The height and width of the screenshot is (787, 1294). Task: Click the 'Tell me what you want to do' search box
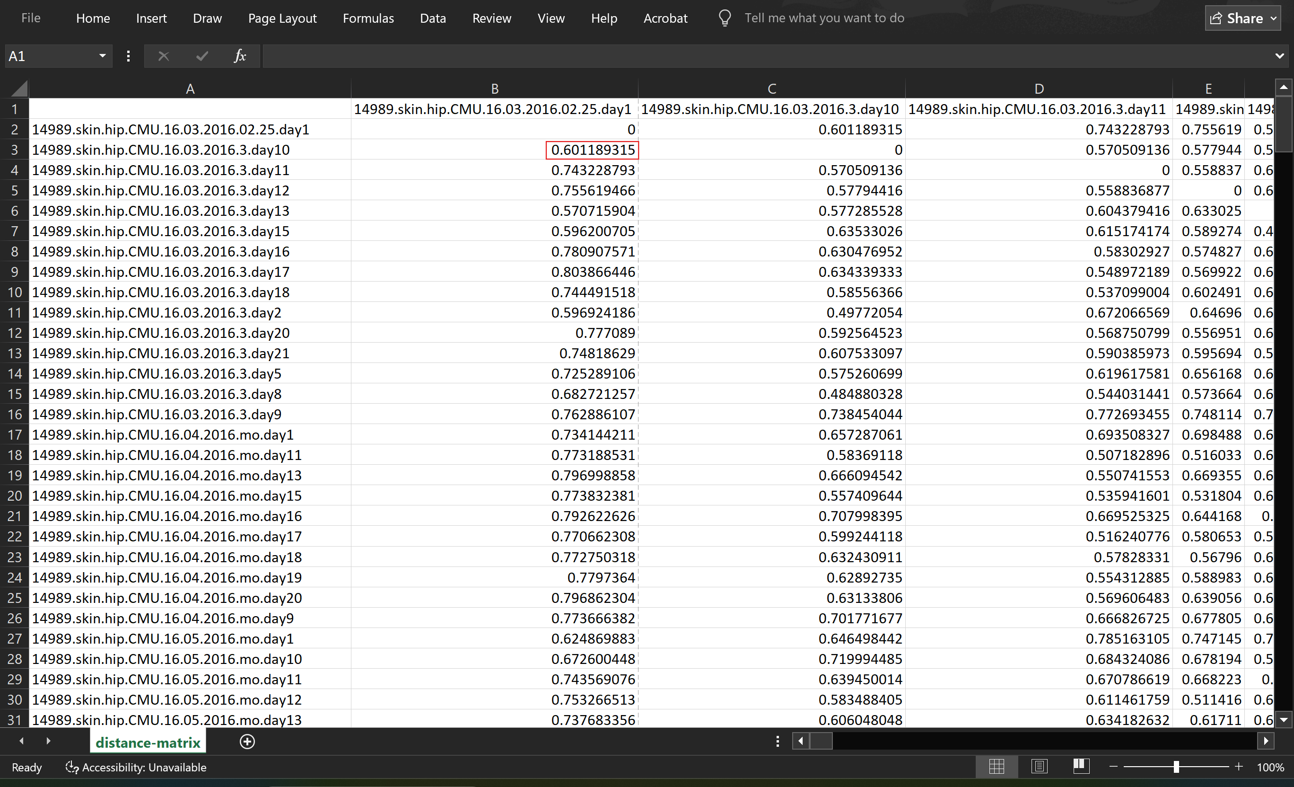pyautogui.click(x=824, y=18)
